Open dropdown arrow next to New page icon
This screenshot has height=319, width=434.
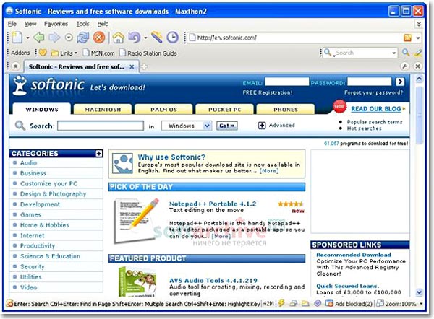pyautogui.click(x=27, y=38)
